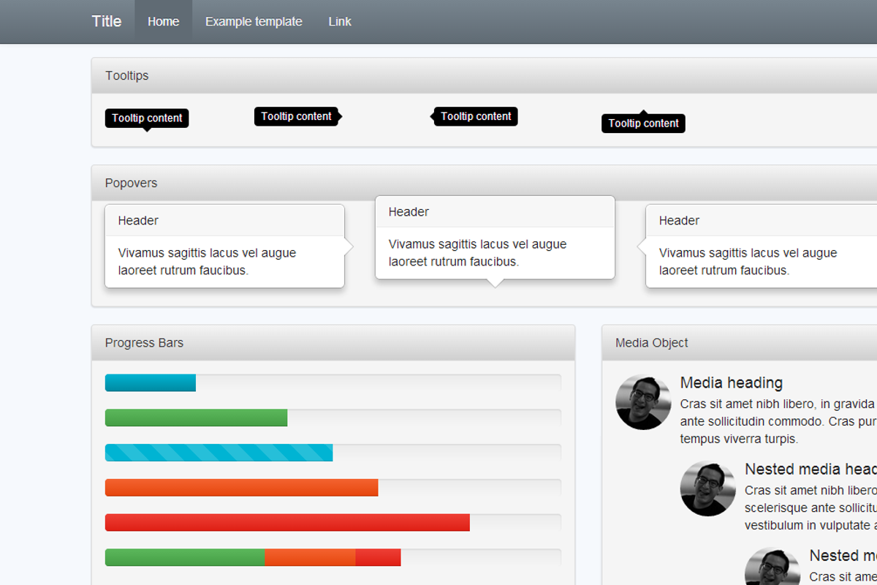Click the blue progress bar
The image size is (877, 585).
150,382
